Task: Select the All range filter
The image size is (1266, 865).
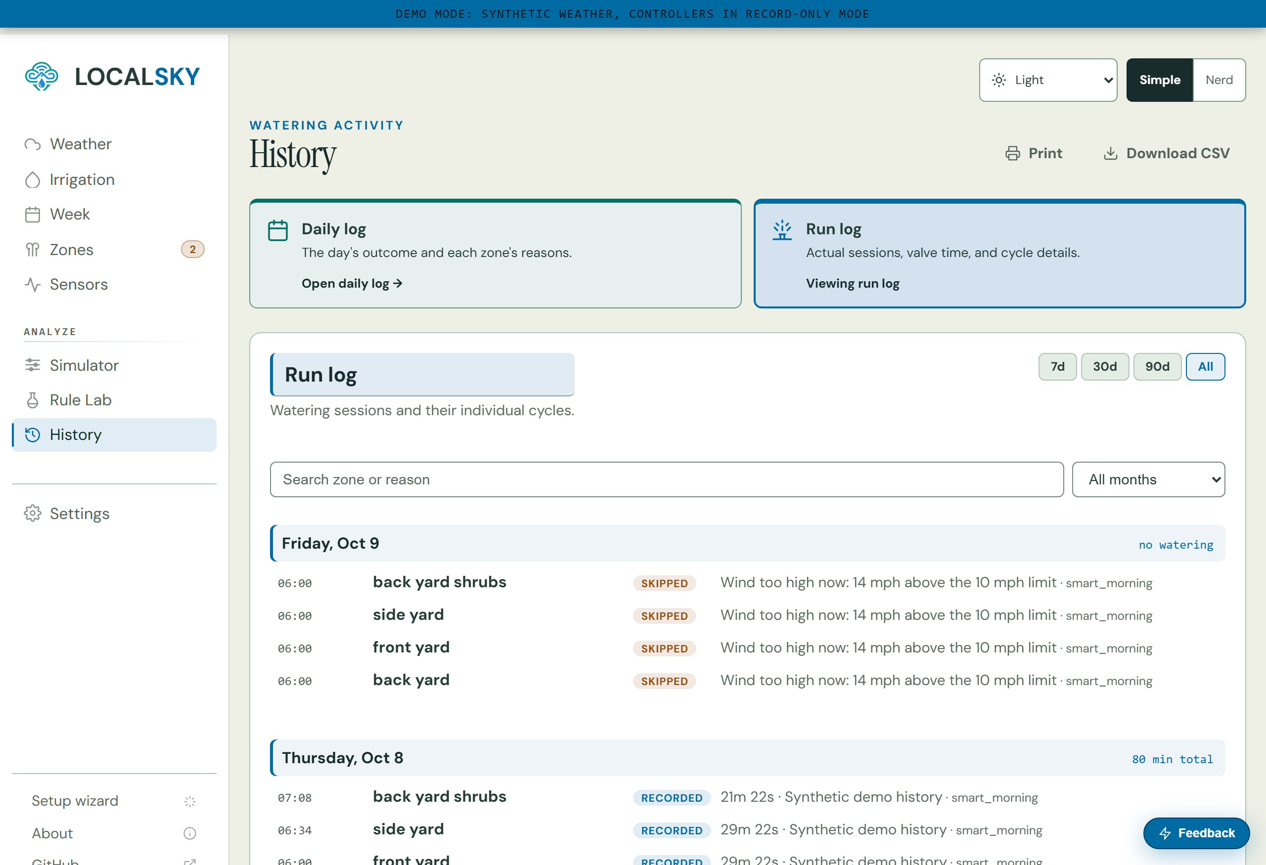Action: 1205,367
